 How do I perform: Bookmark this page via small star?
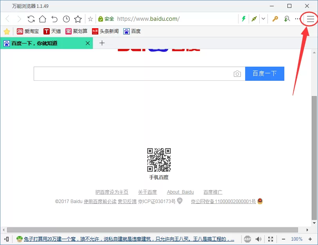90,19
